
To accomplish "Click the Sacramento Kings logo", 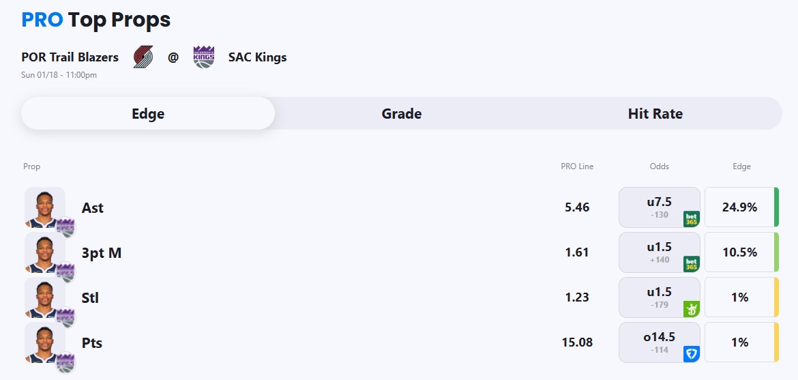I will point(203,57).
